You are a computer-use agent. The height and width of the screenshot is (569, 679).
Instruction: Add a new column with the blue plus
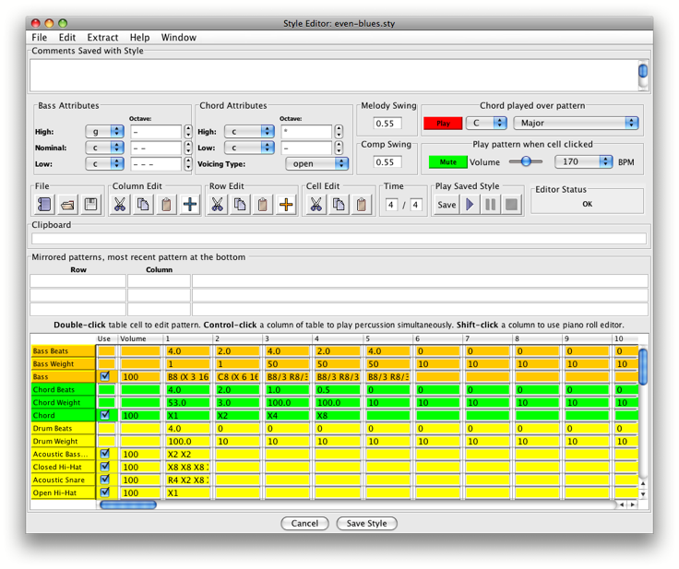pyautogui.click(x=190, y=205)
